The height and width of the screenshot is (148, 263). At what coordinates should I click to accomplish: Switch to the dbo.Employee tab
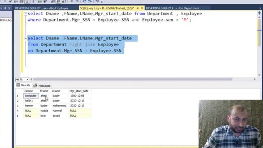(42, 8)
